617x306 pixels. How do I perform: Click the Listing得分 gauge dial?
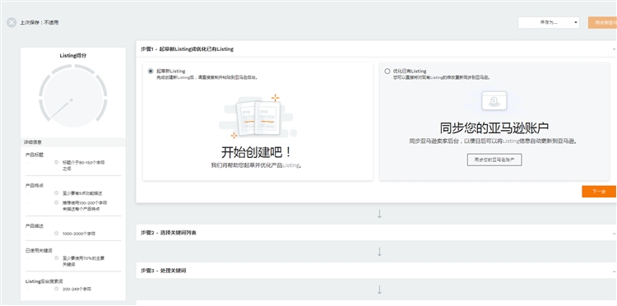pos(72,96)
